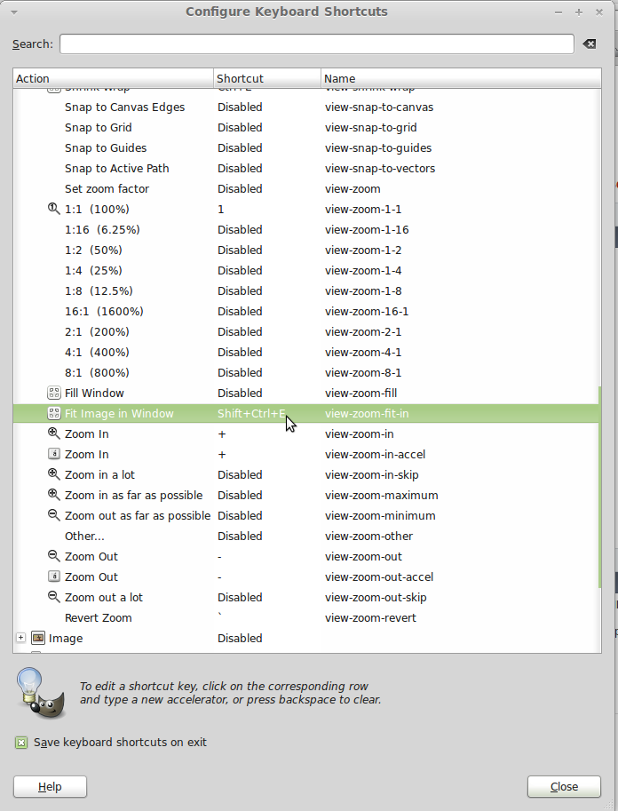Select the Snap to Guides action
Screen dimensions: 618x811
click(306, 148)
